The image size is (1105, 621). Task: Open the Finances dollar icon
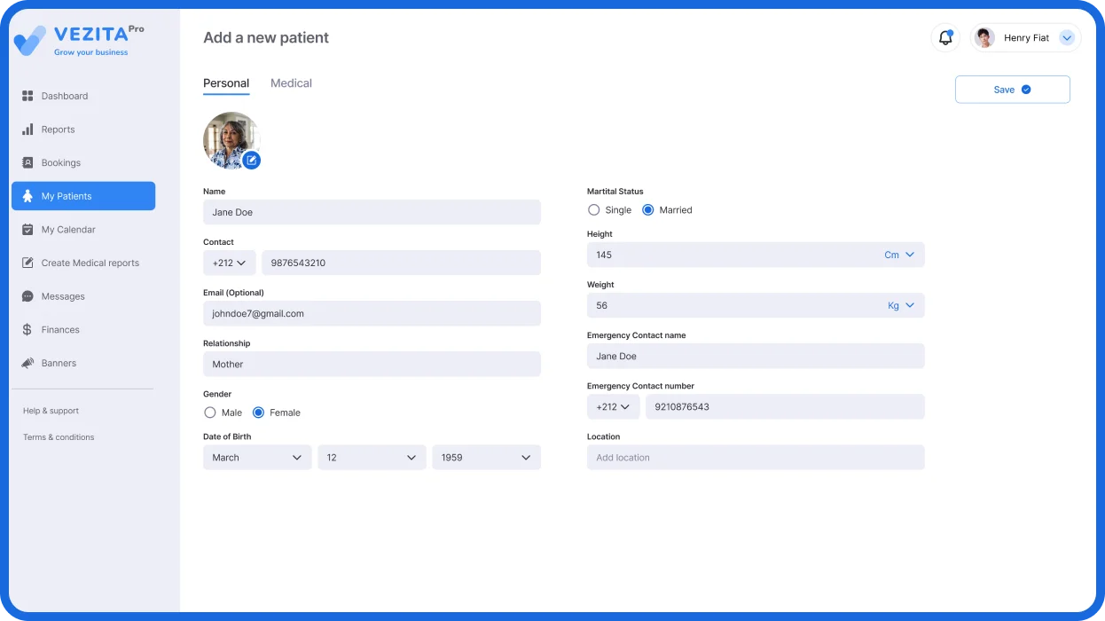tap(27, 330)
